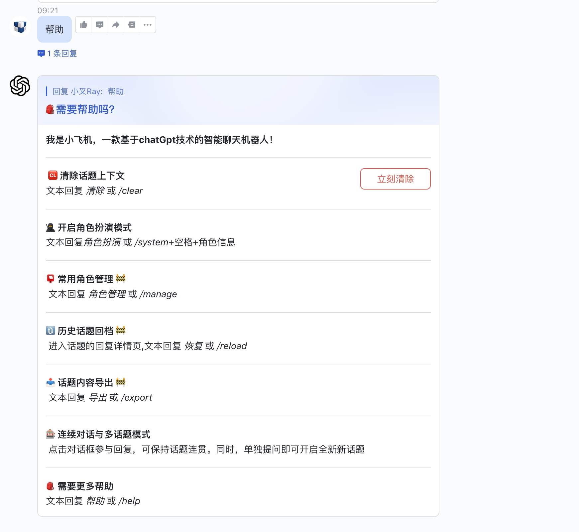
Task: Click text 文本回复 导出 或 /export
Action: (x=100, y=398)
